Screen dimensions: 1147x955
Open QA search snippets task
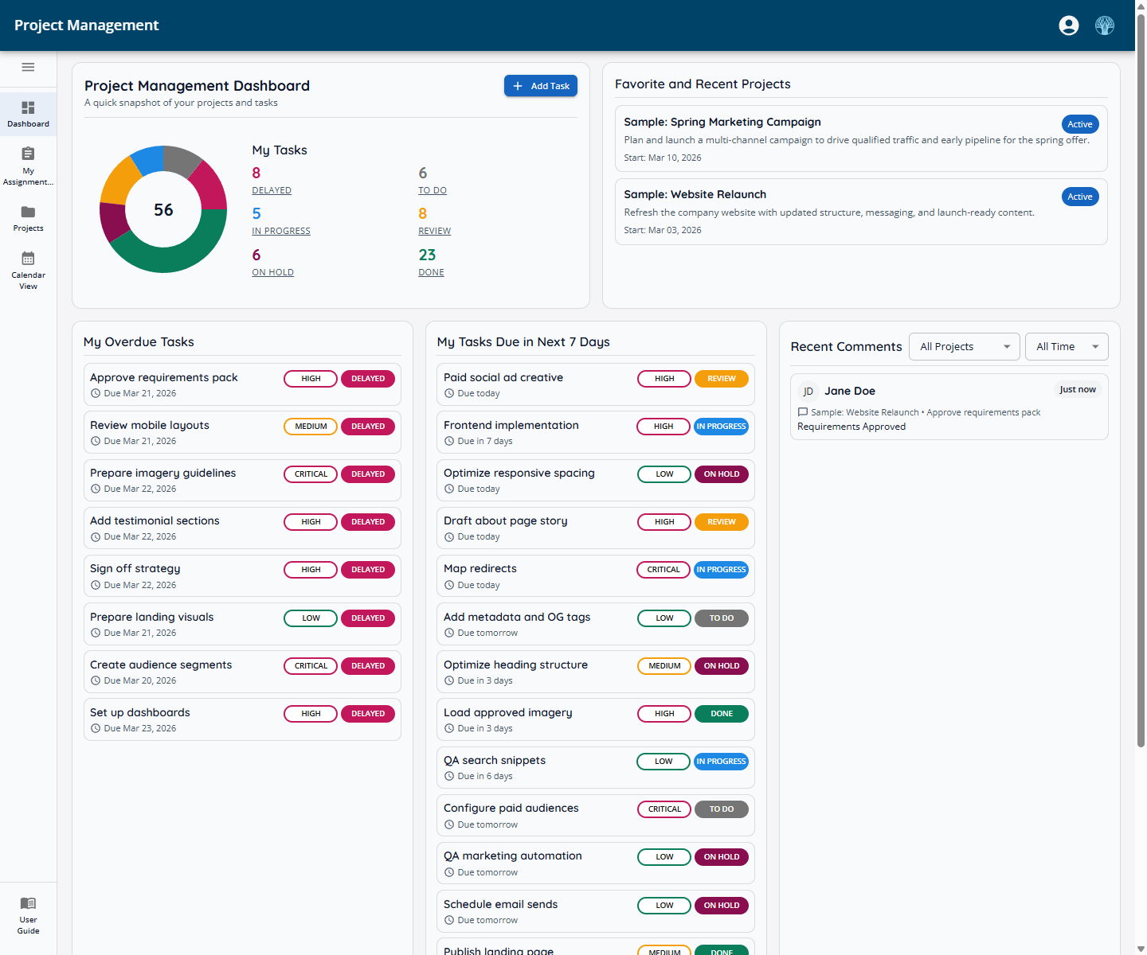click(596, 767)
